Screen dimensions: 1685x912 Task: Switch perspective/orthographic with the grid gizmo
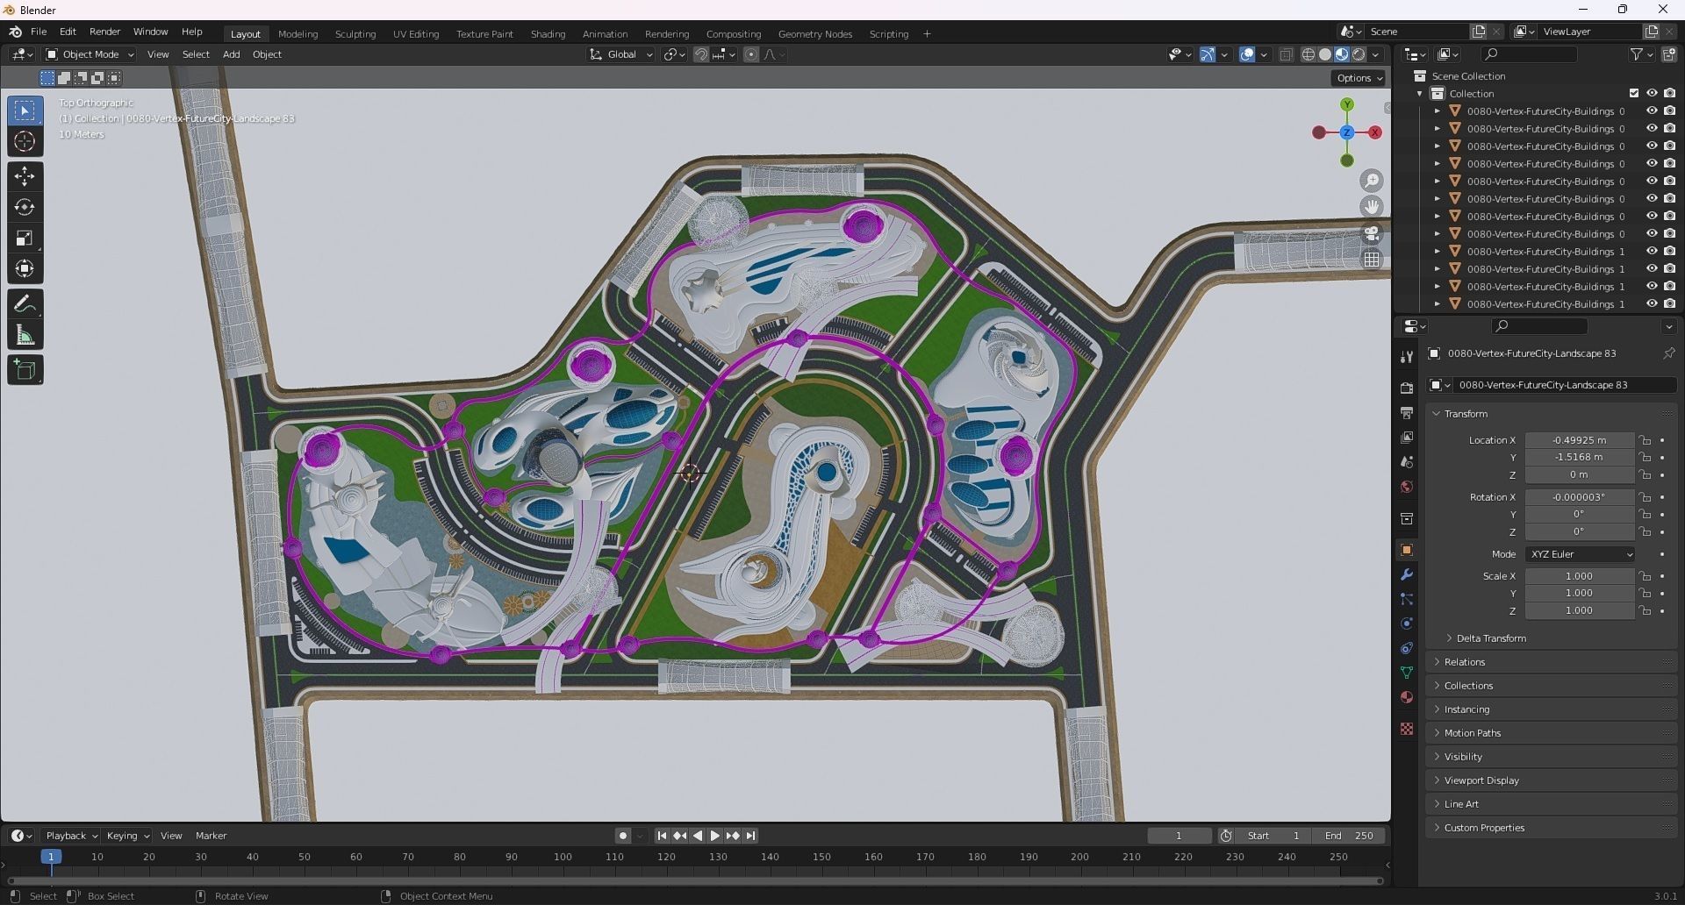coord(1371,260)
